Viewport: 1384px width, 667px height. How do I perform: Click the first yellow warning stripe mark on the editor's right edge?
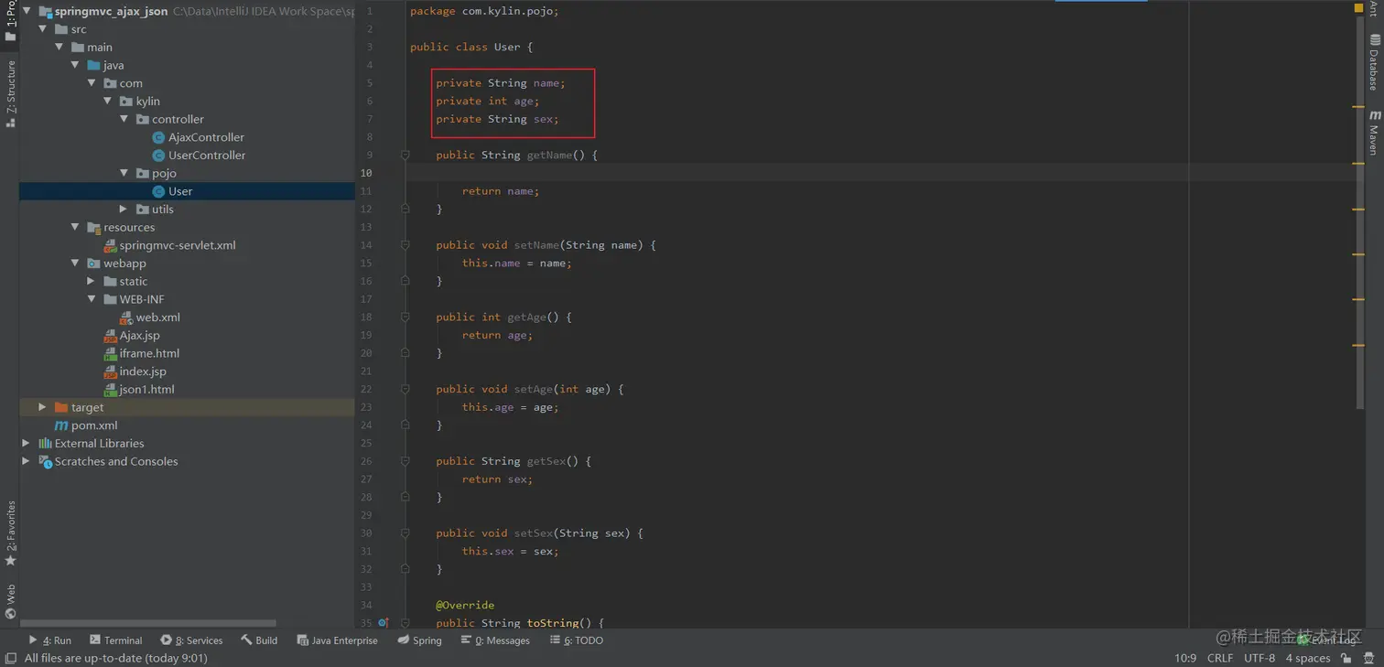click(1358, 107)
